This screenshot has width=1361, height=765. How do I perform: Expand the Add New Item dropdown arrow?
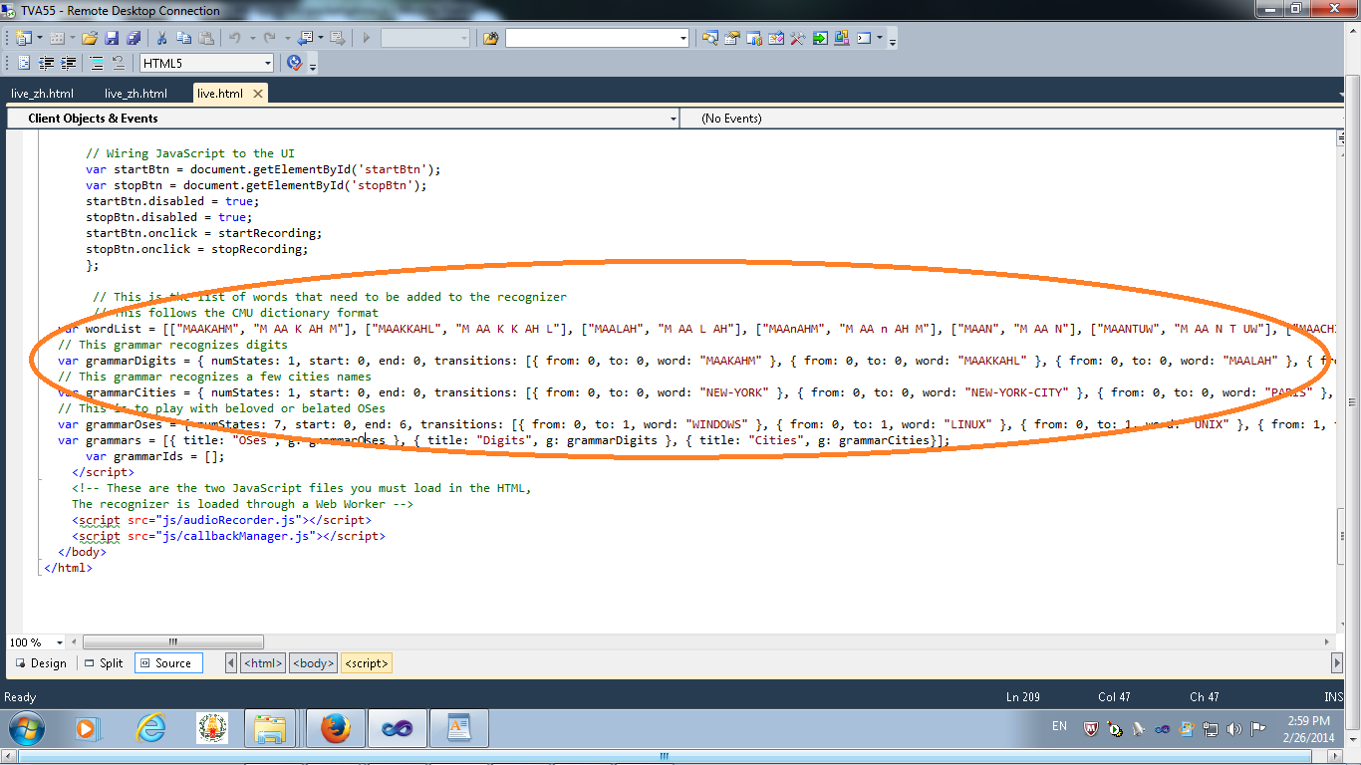73,38
